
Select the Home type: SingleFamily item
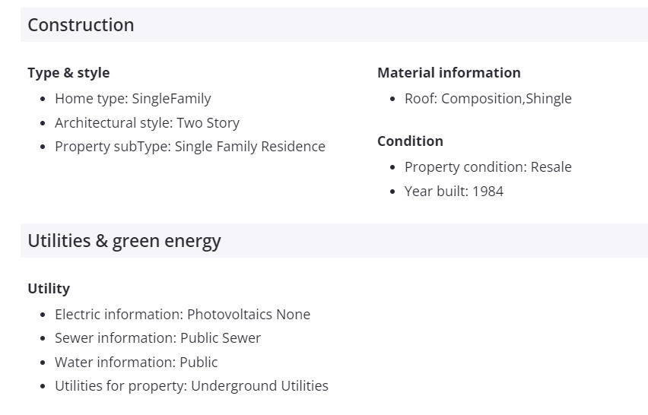tap(132, 99)
